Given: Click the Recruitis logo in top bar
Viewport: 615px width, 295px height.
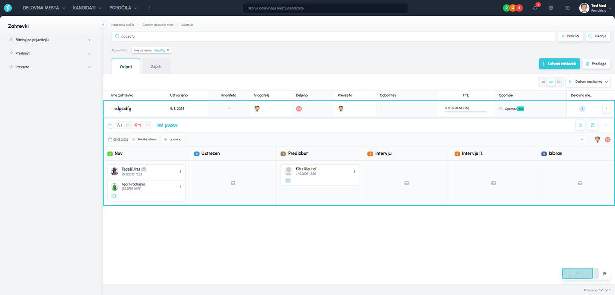Looking at the screenshot, I should pos(9,8).
